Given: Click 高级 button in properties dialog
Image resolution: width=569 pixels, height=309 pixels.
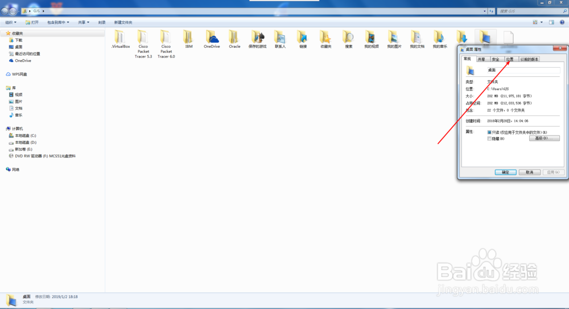Looking at the screenshot, I should (545, 138).
